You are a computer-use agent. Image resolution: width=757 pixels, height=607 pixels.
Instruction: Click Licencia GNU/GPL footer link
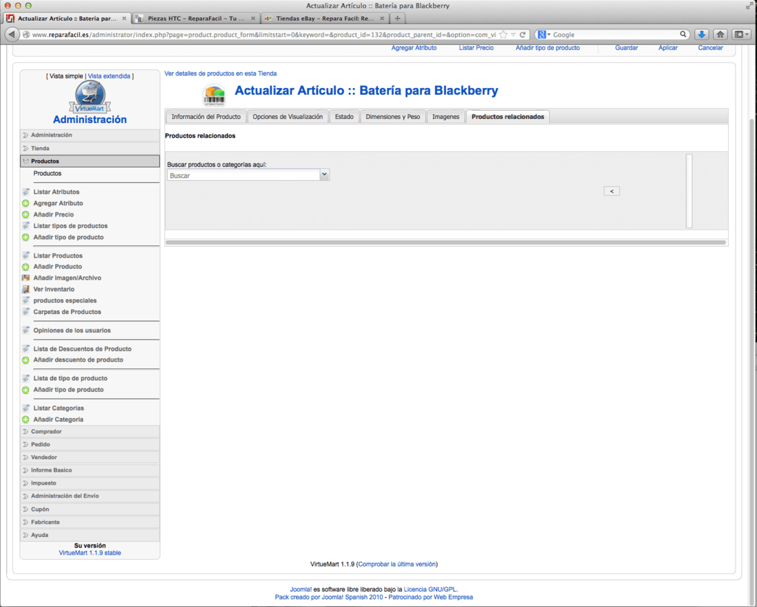pyautogui.click(x=429, y=589)
